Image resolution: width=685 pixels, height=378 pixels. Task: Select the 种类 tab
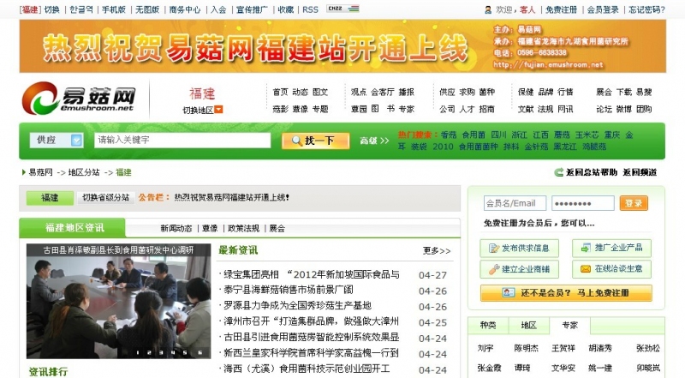pos(488,326)
